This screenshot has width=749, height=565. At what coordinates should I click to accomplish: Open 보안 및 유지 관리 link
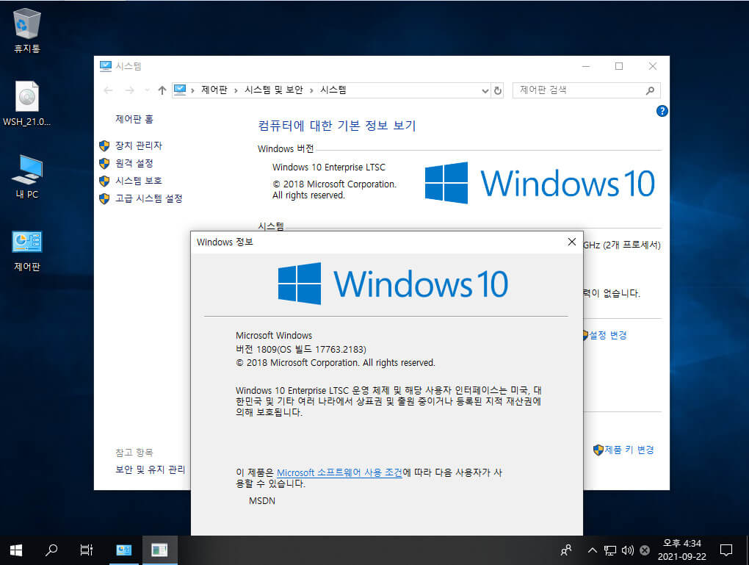[150, 469]
